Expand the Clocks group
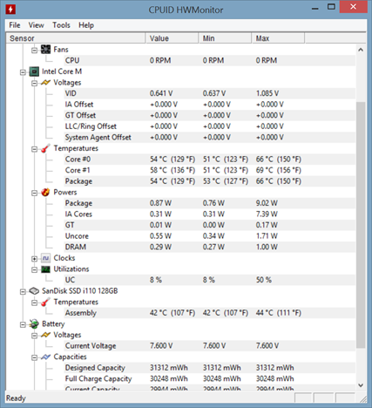372x408 pixels. click(34, 259)
